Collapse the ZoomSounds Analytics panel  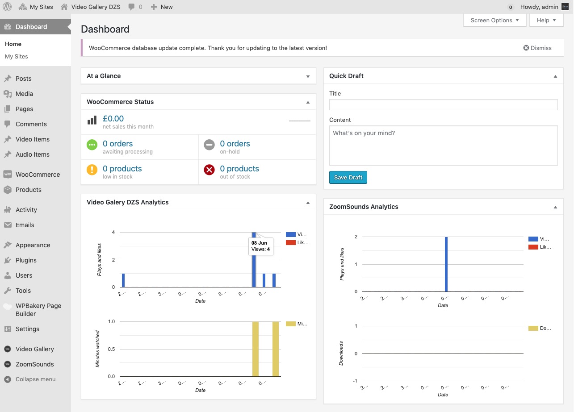click(555, 207)
